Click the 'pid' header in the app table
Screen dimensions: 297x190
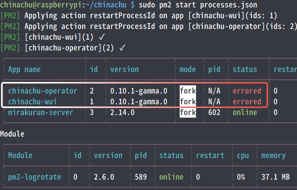(214, 69)
